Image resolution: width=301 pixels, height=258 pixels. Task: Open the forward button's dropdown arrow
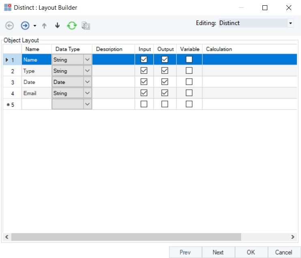point(35,26)
